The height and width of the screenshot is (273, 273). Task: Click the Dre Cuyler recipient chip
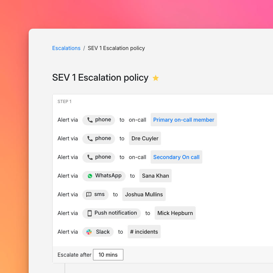145,138
